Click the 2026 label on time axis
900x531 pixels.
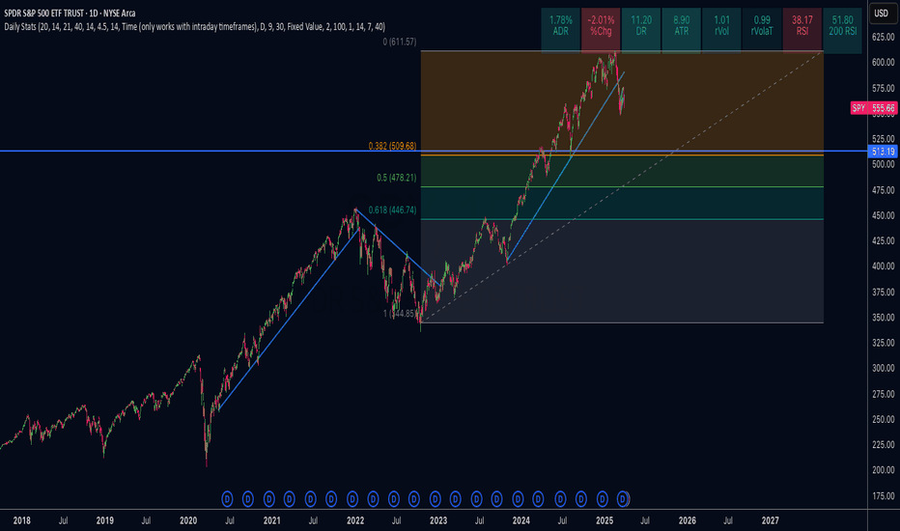point(687,520)
